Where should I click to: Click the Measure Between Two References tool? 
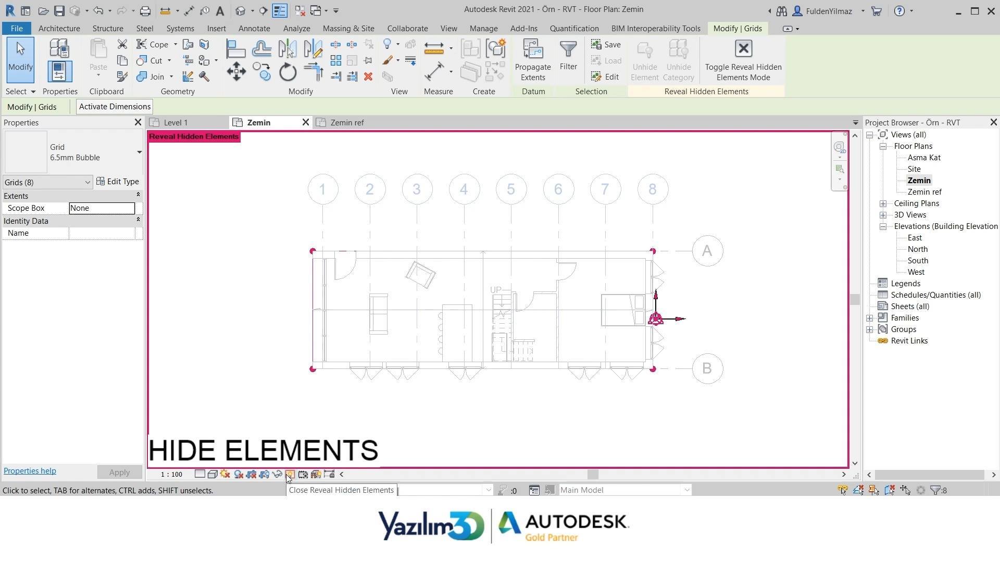[x=434, y=49]
